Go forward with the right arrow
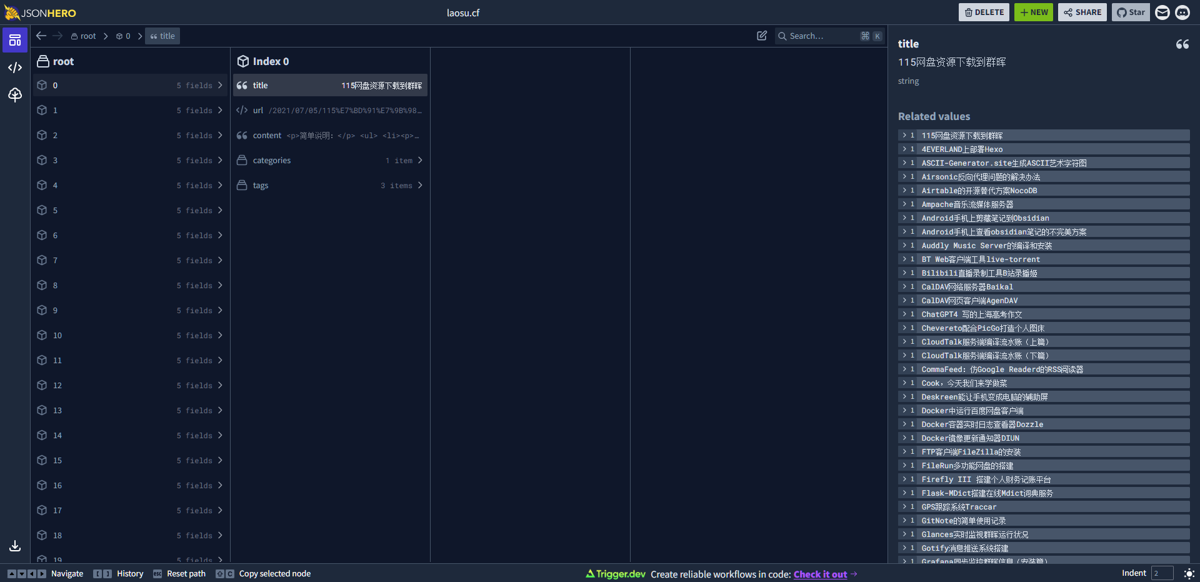Image resolution: width=1200 pixels, height=582 pixels. click(57, 36)
